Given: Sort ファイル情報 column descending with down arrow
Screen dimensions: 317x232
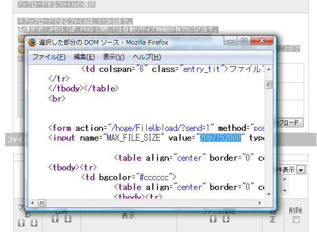Looking at the screenshot, I should point(226,219).
